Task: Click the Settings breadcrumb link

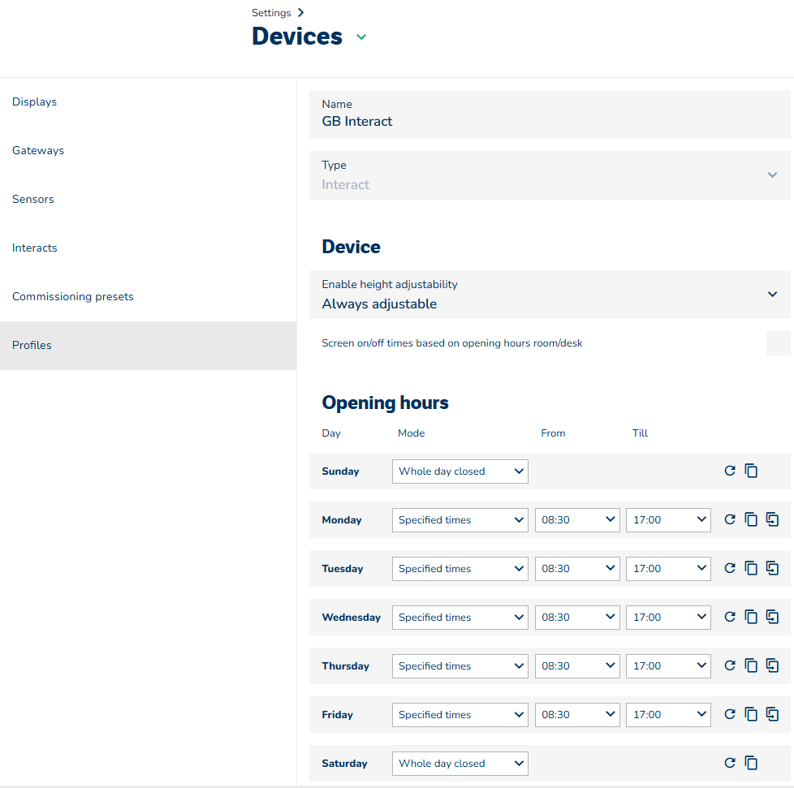Action: pos(271,13)
